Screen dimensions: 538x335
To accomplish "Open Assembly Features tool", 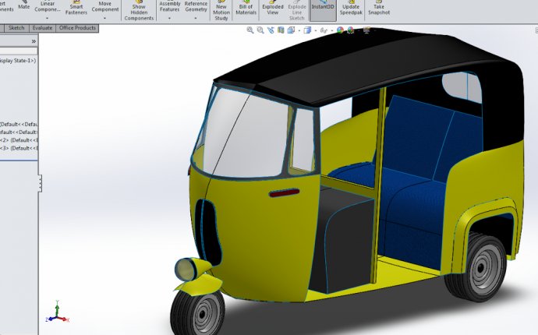I will pyautogui.click(x=169, y=7).
